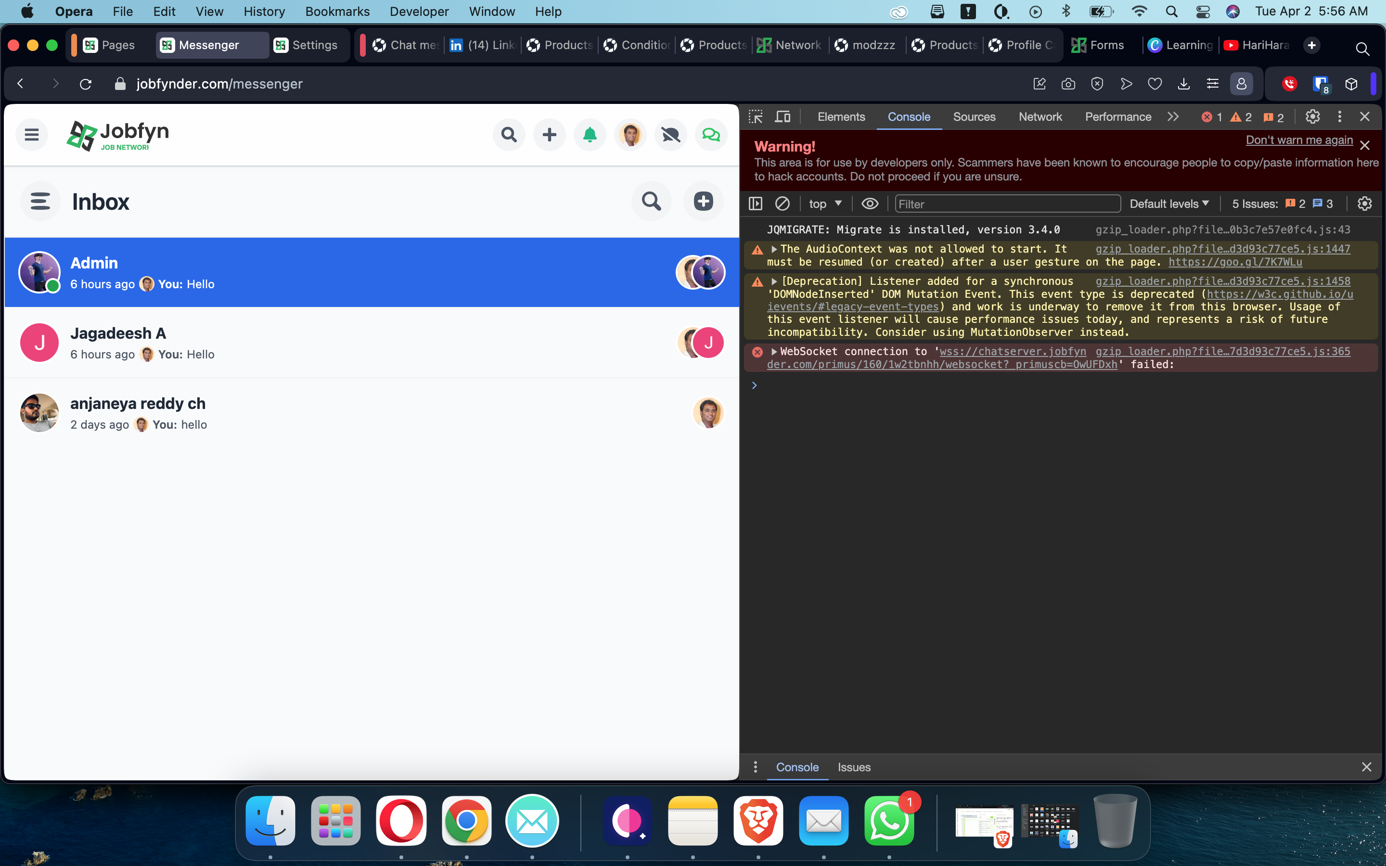The width and height of the screenshot is (1386, 866).
Task: Open the Default levels dropdown
Action: pyautogui.click(x=1168, y=204)
